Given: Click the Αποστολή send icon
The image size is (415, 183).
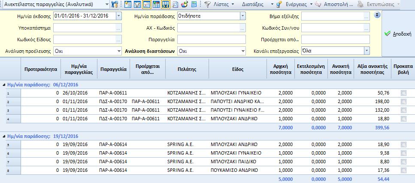Looking at the screenshot, I should (x=318, y=4).
